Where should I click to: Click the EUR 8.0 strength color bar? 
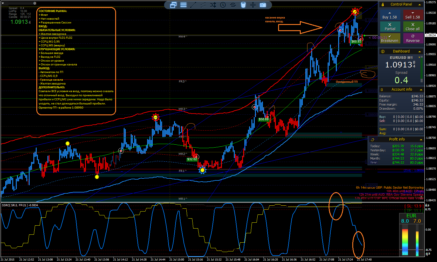405,242
